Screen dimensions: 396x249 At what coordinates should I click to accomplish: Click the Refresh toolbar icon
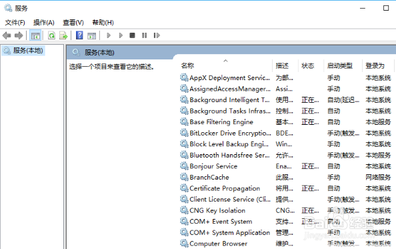(51, 35)
